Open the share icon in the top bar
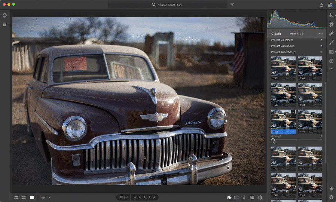The width and height of the screenshot is (336, 202). (321, 5)
